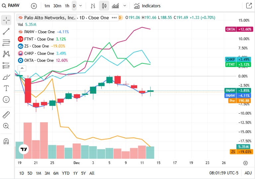The width and height of the screenshot is (255, 179).
Task: Select the Fibonacci retracement lines tool
Action: tap(6, 43)
